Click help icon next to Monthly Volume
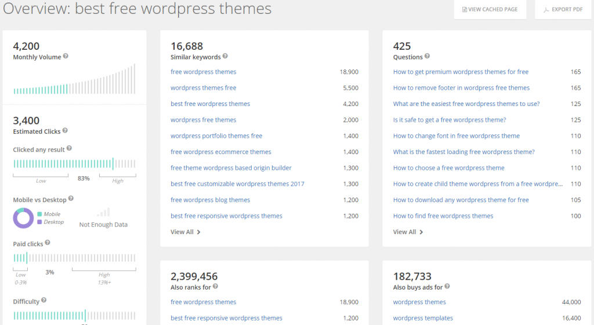The width and height of the screenshot is (594, 325). click(66, 57)
